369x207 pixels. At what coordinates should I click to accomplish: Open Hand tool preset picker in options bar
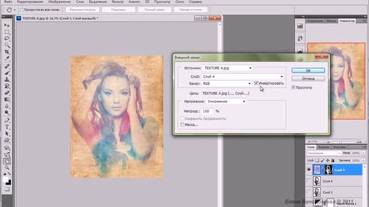[14, 10]
